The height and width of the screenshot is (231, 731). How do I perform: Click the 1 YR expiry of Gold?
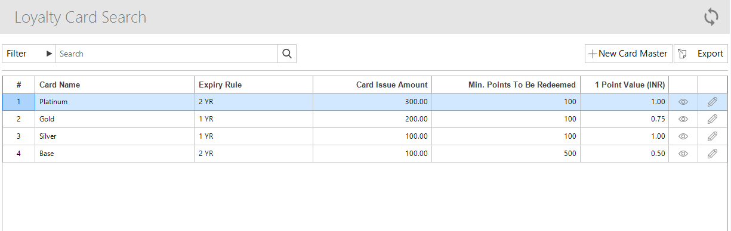[254, 119]
